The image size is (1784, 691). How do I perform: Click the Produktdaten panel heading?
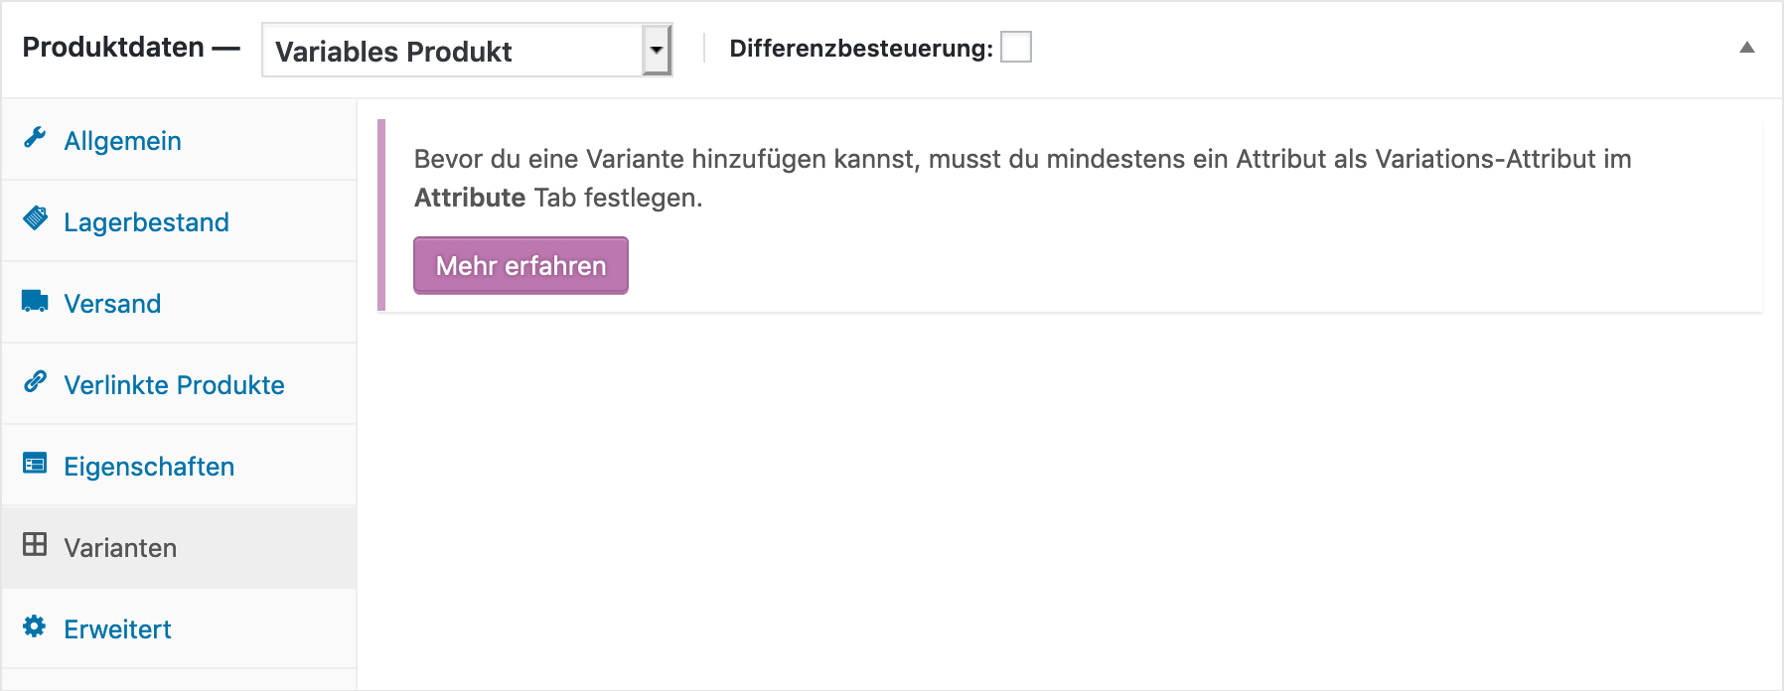point(113,47)
